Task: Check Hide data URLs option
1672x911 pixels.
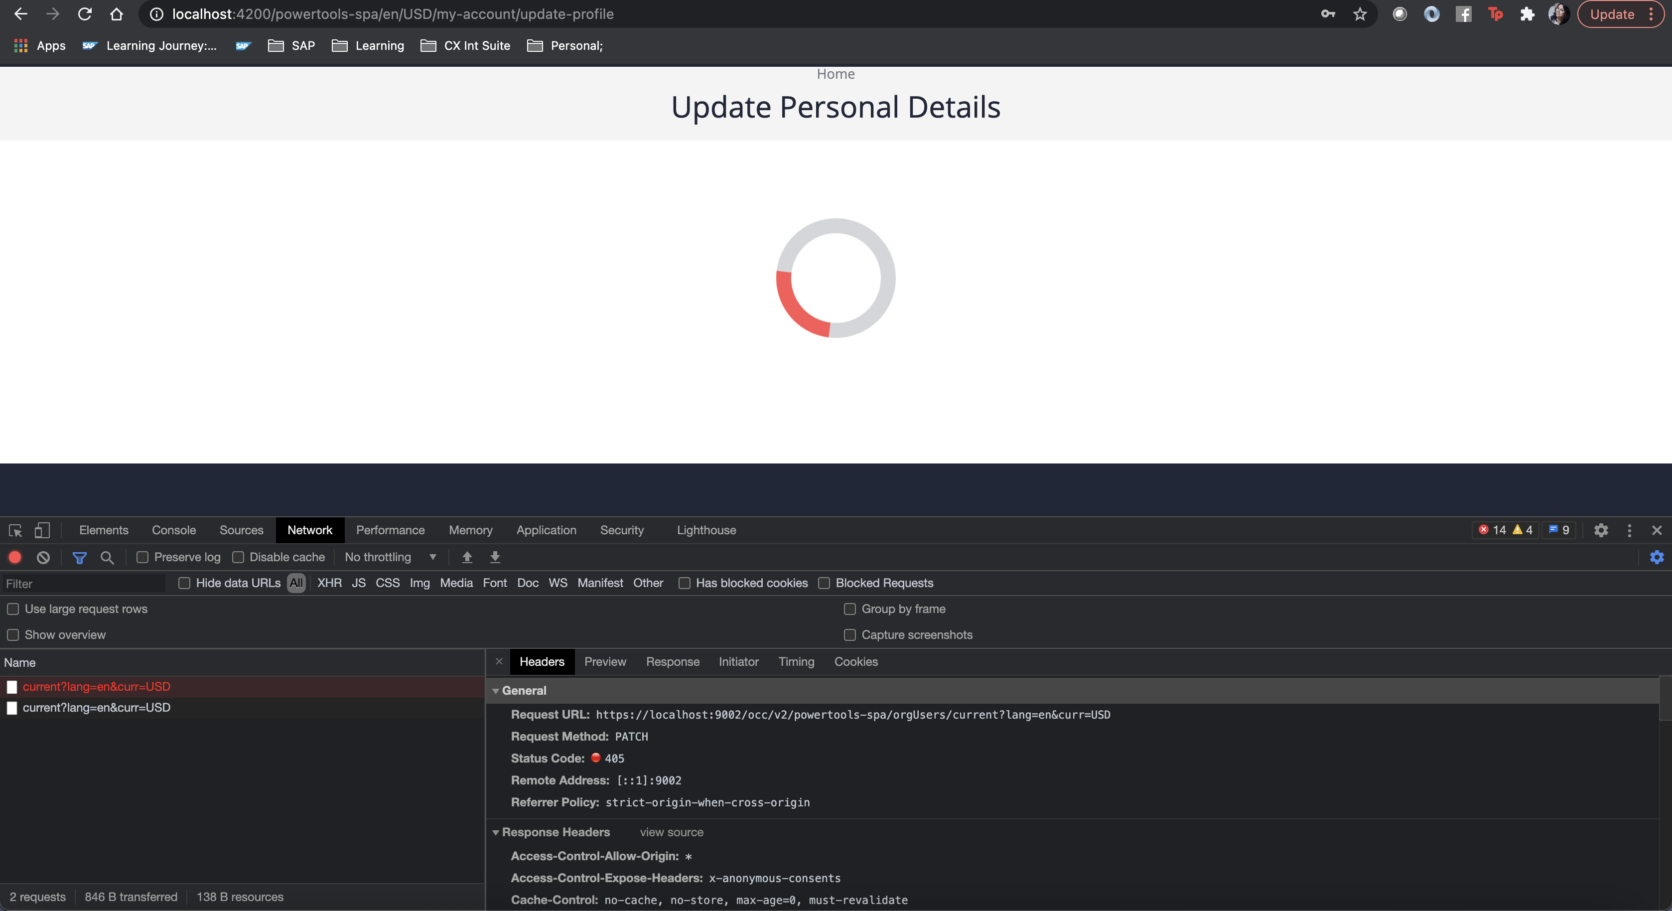Action: pos(184,583)
